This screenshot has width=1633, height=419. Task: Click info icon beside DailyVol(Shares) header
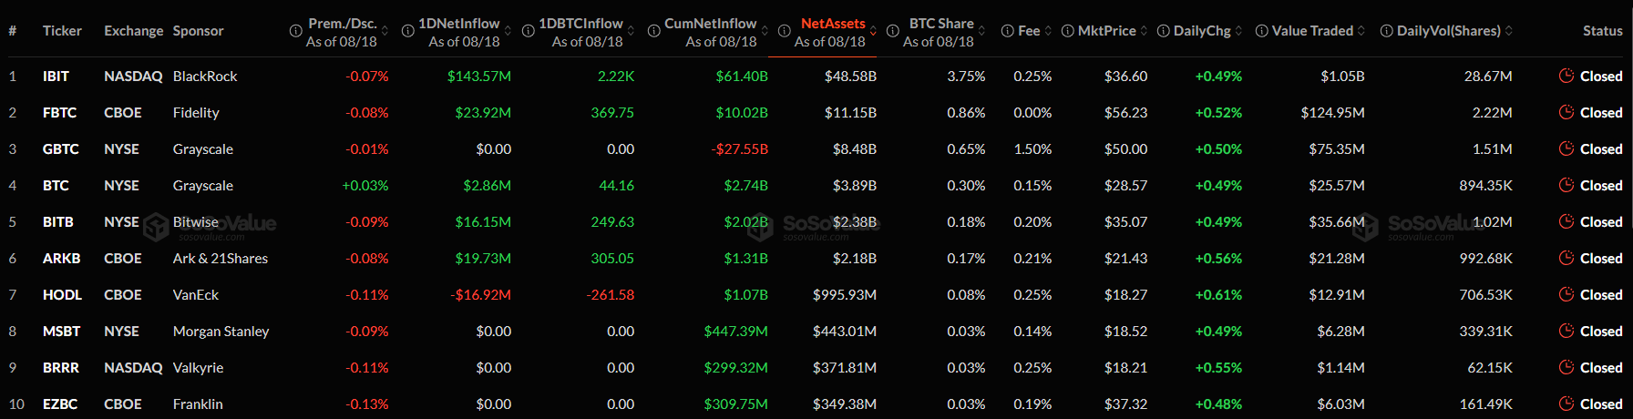(x=1386, y=31)
